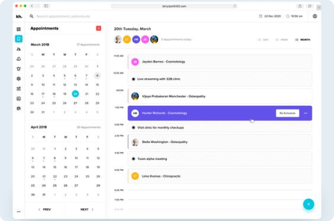Open the three-dot menu on Hunter Richards
The height and width of the screenshot is (221, 334).
click(x=306, y=113)
